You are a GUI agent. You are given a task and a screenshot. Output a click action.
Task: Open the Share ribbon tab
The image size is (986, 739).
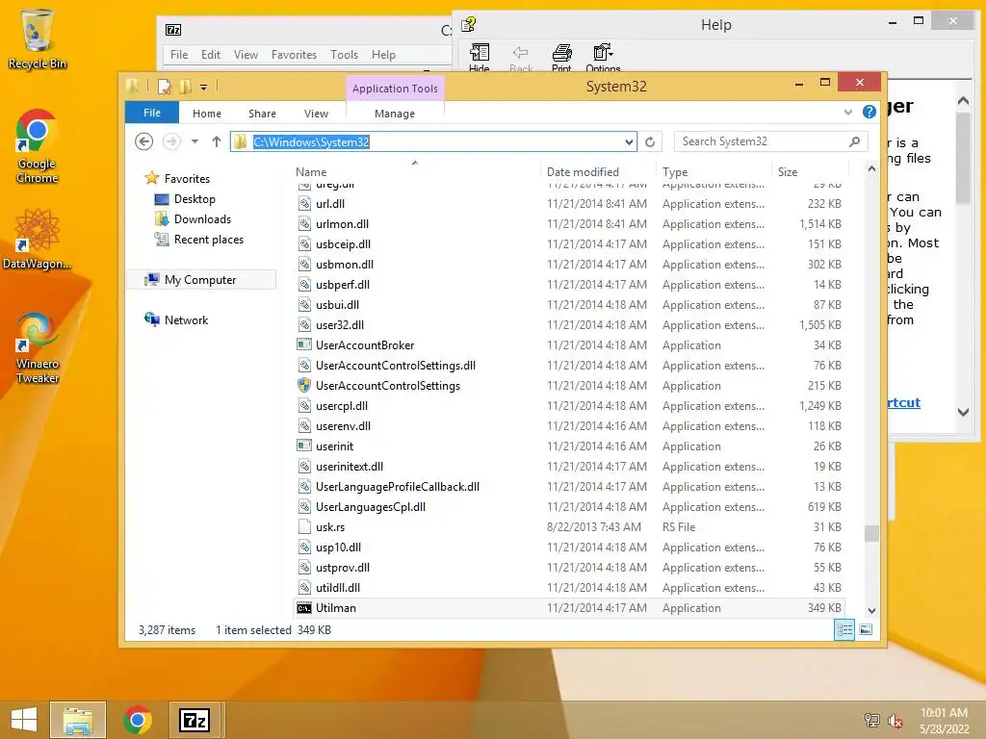tap(262, 114)
